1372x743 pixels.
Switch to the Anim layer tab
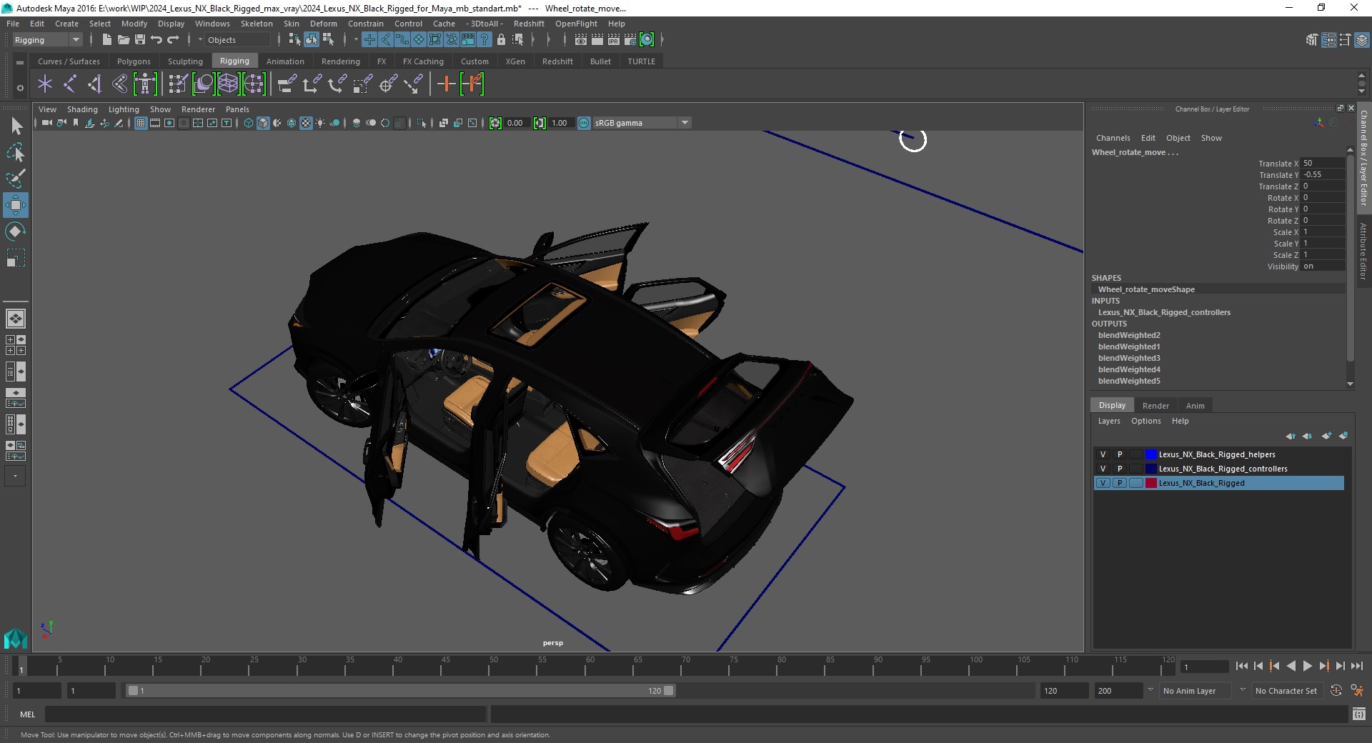[1195, 406]
